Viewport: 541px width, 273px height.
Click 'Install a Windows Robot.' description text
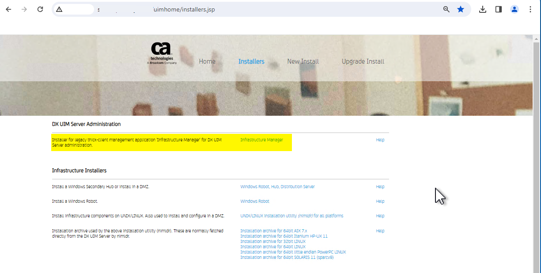point(75,201)
